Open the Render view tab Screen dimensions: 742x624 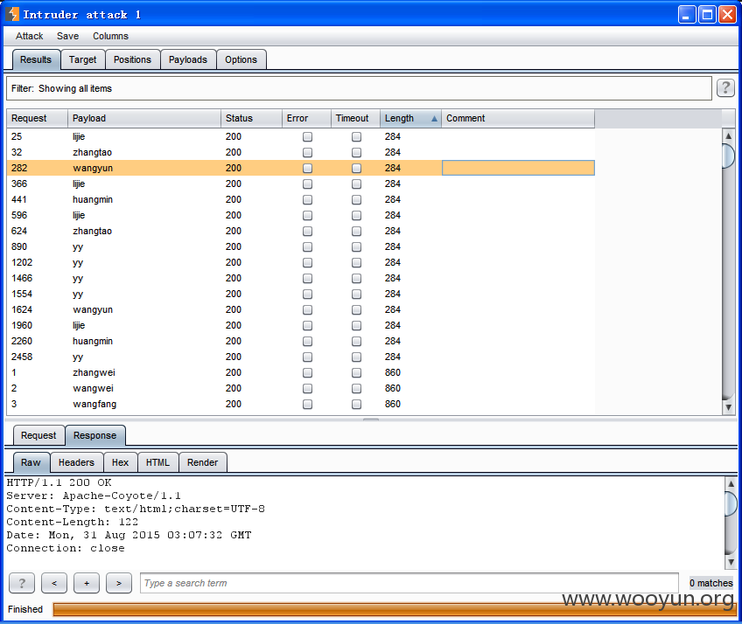tap(202, 462)
